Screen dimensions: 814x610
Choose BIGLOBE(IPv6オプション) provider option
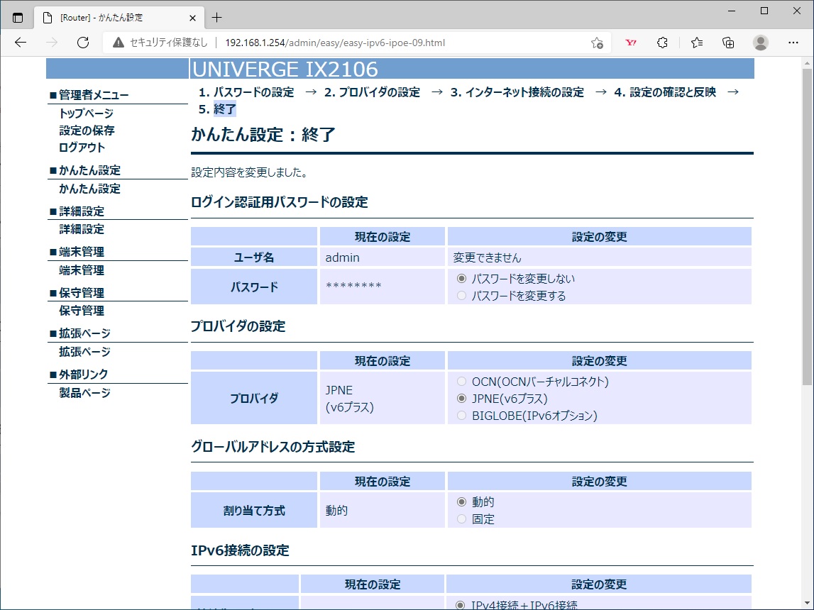tap(461, 416)
